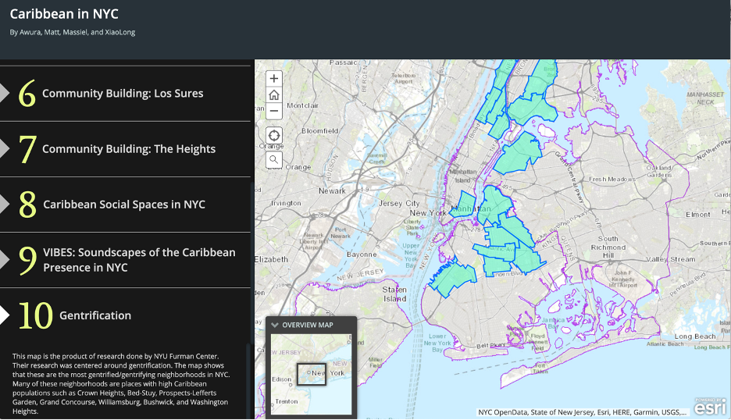Open the map search tool
731x420 pixels.
click(x=273, y=160)
